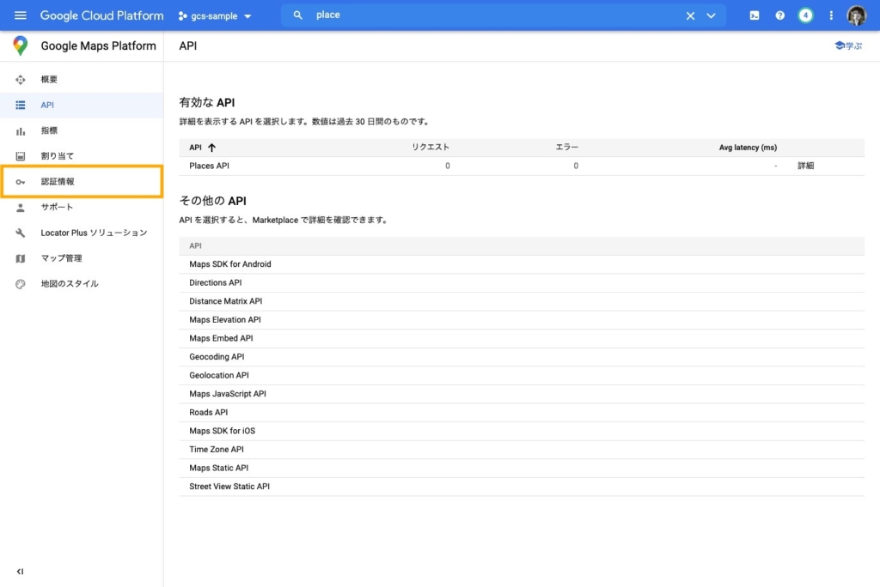Click the リクエスト column header
Screen dimensions: 880x587
click(431, 147)
